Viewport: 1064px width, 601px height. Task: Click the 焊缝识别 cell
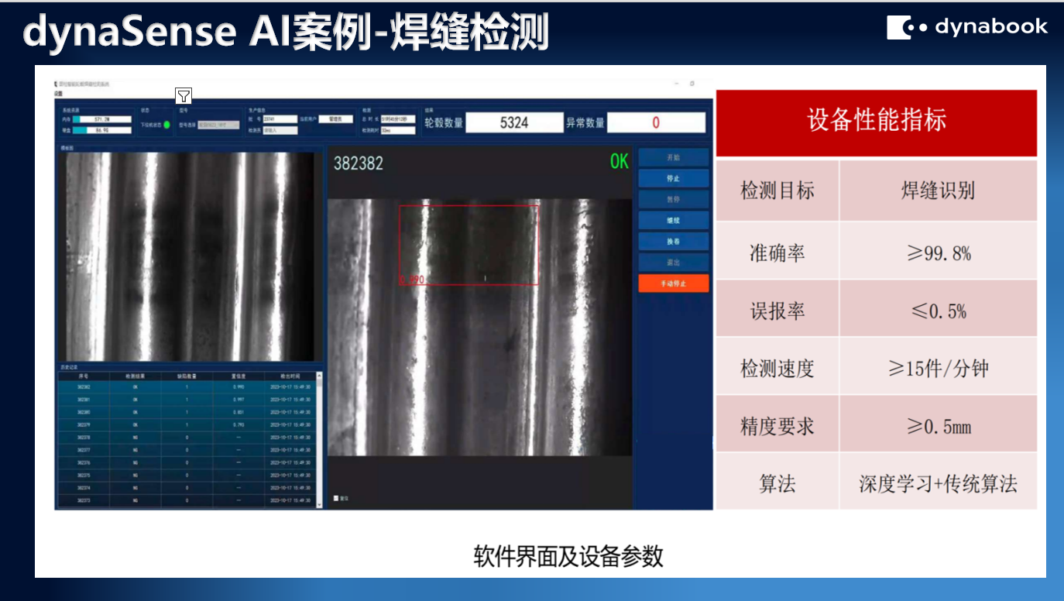pos(938,191)
